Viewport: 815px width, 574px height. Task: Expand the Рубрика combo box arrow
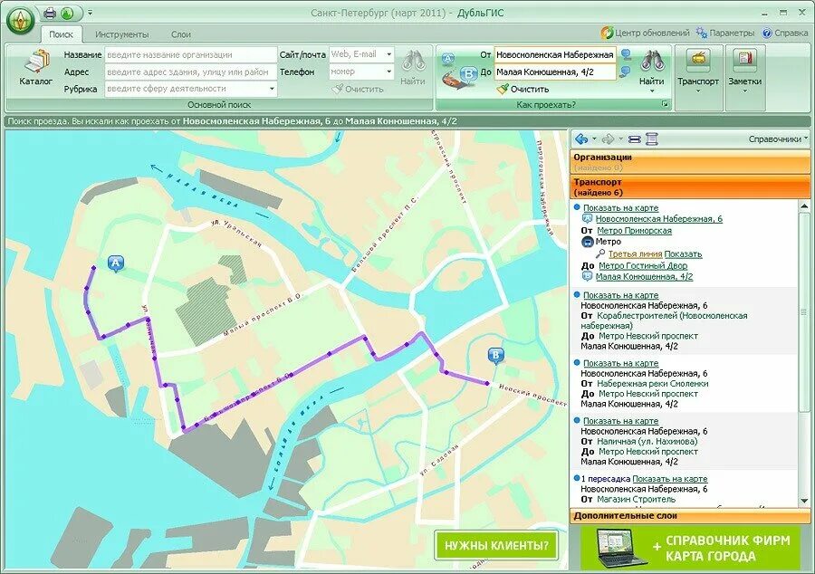(272, 89)
